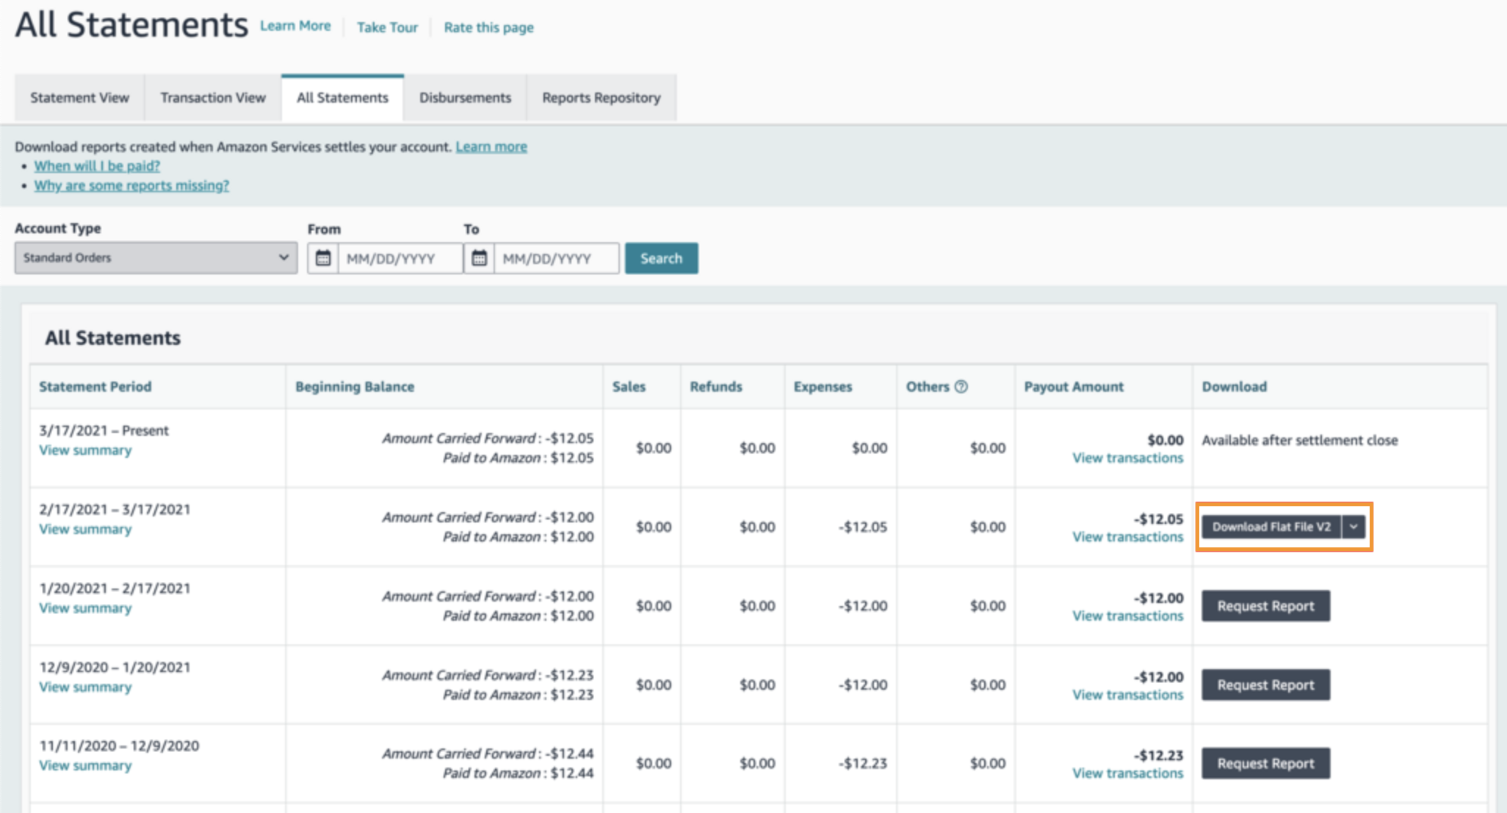Screen dimensions: 1507x813
Task: Open the Account Type Standard Orders dropdown
Action: tap(156, 258)
